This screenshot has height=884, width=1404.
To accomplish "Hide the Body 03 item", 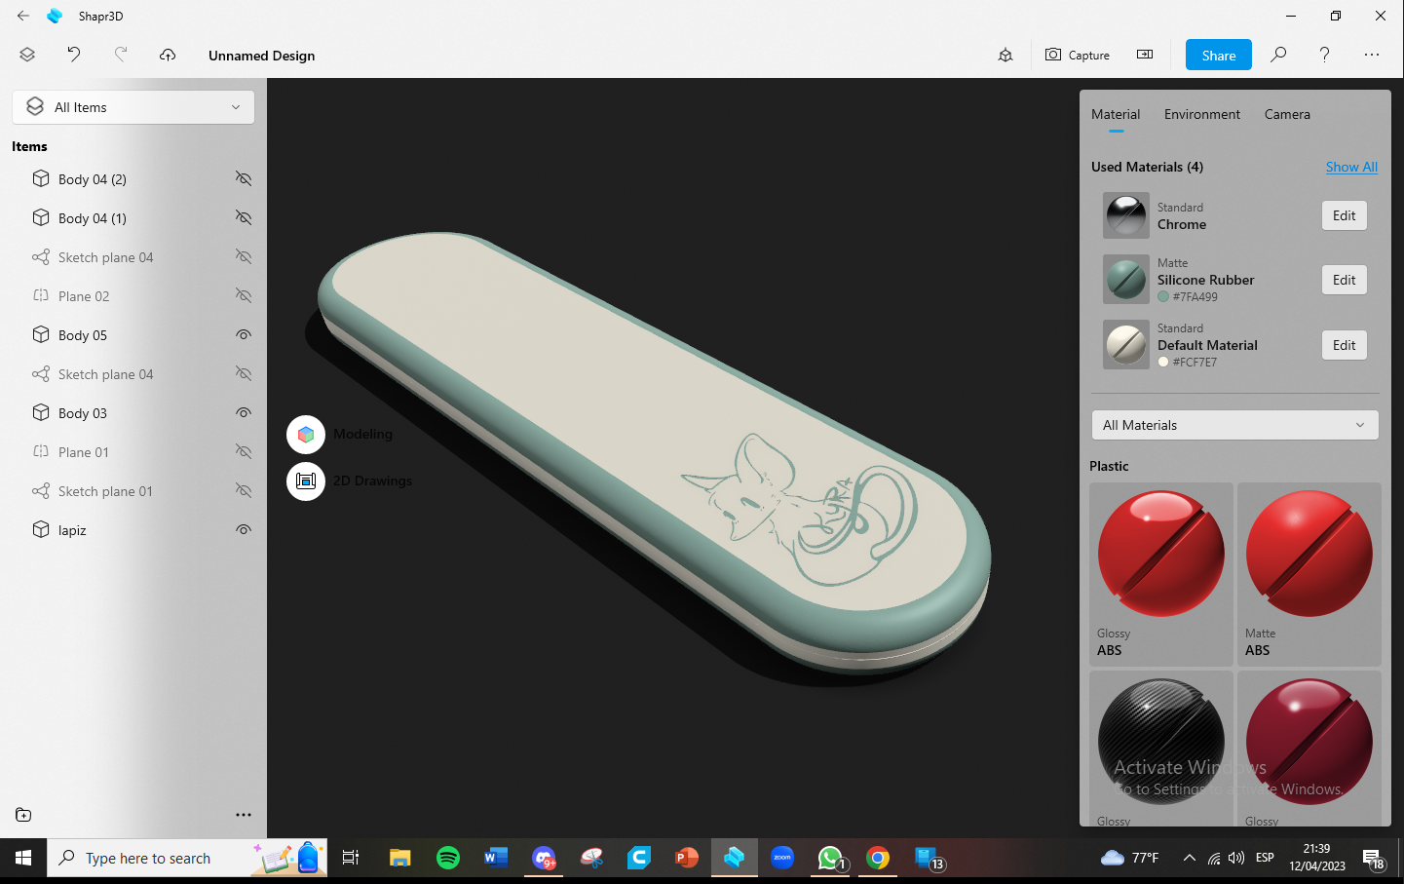I will point(244,412).
